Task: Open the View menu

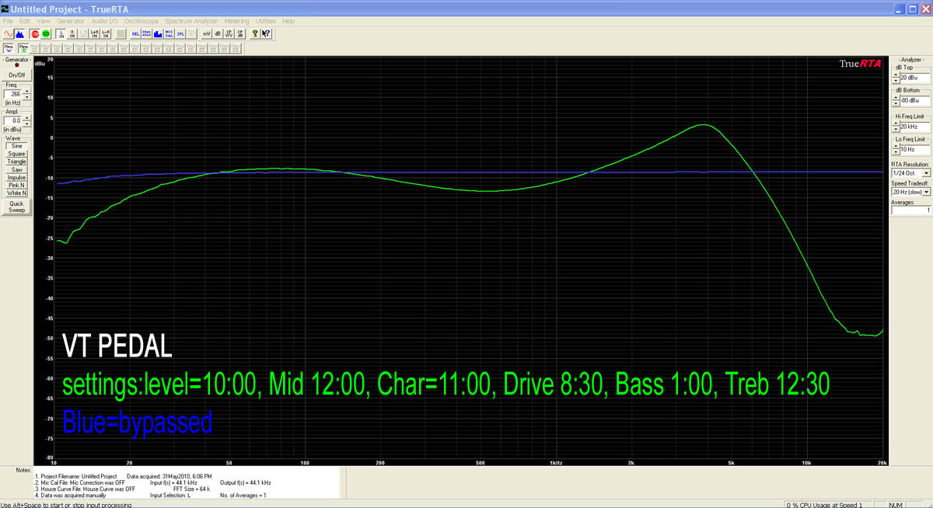Action: coord(43,21)
